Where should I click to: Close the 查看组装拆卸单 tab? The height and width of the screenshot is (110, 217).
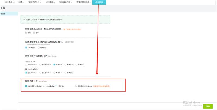click(91, 2)
